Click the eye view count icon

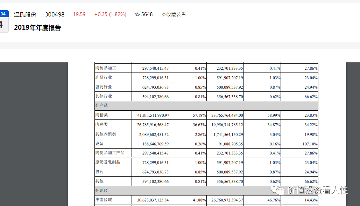137,14
